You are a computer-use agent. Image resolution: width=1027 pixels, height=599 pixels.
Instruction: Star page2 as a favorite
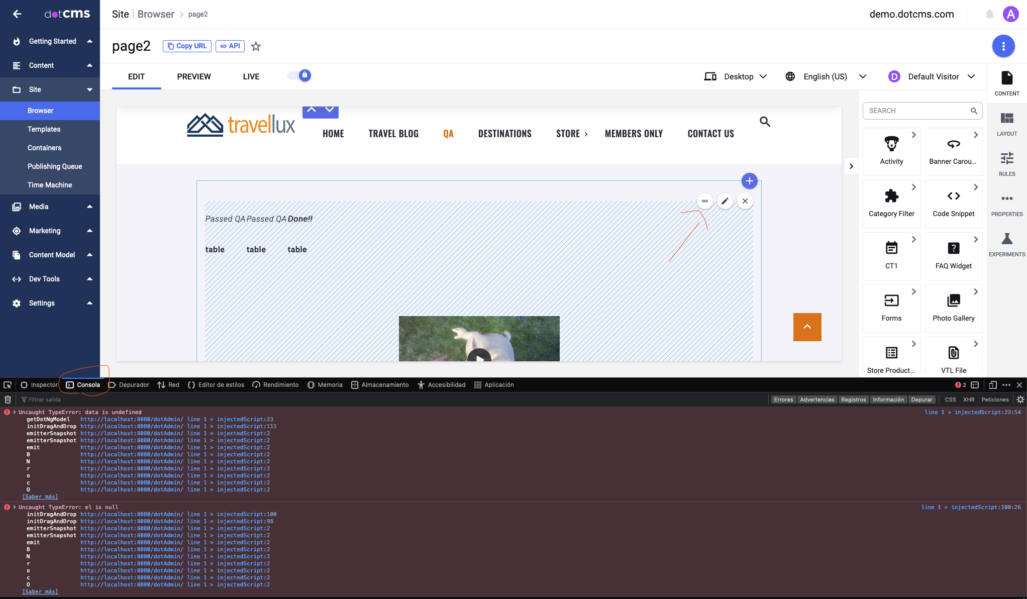point(256,46)
